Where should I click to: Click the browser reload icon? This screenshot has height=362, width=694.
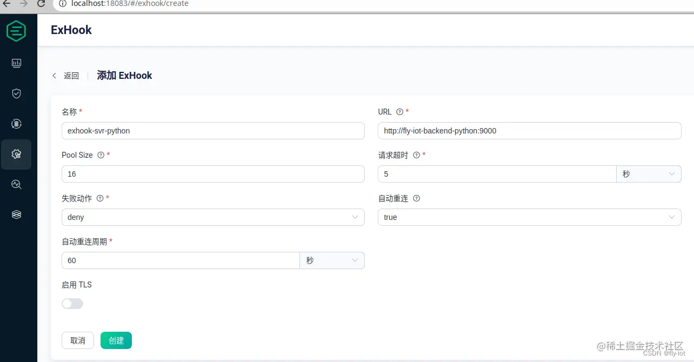click(x=41, y=4)
